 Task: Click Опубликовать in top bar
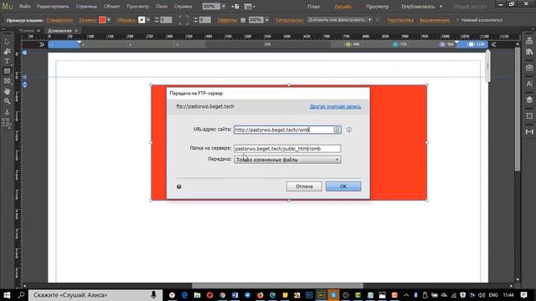(418, 7)
